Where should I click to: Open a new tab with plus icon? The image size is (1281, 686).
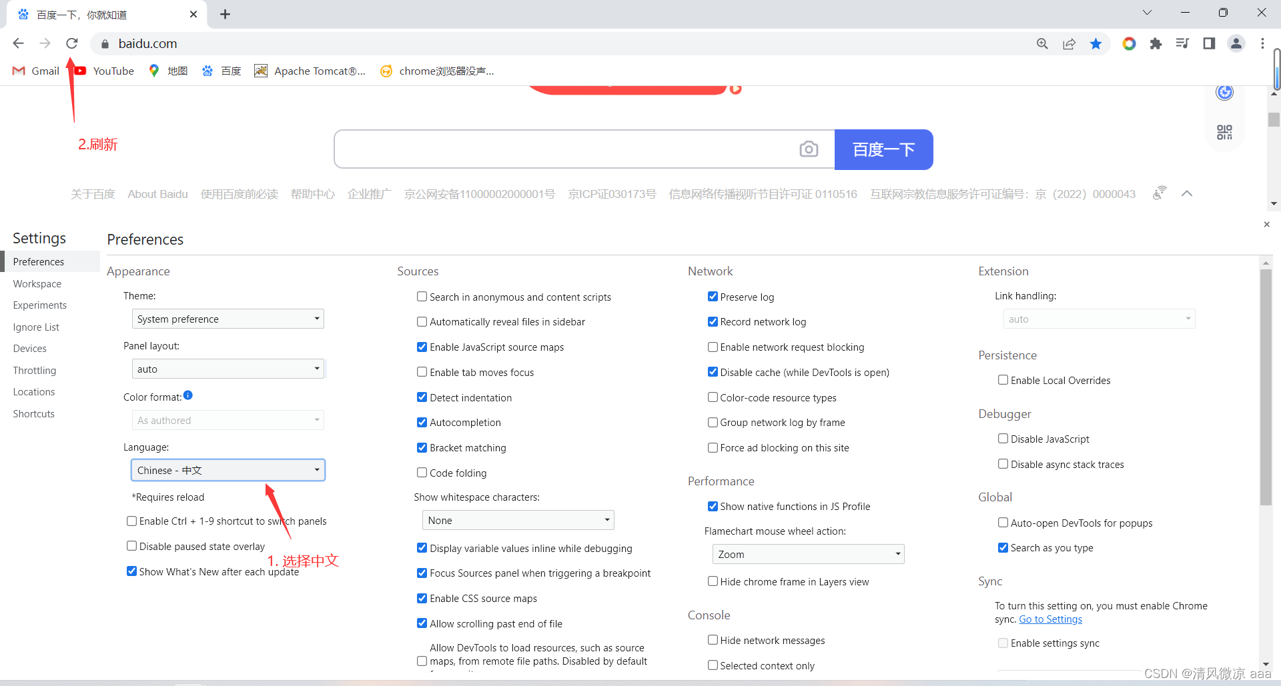click(x=225, y=14)
